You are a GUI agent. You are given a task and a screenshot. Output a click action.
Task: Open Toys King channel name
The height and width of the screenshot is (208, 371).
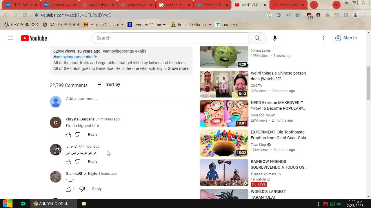[x=258, y=145]
